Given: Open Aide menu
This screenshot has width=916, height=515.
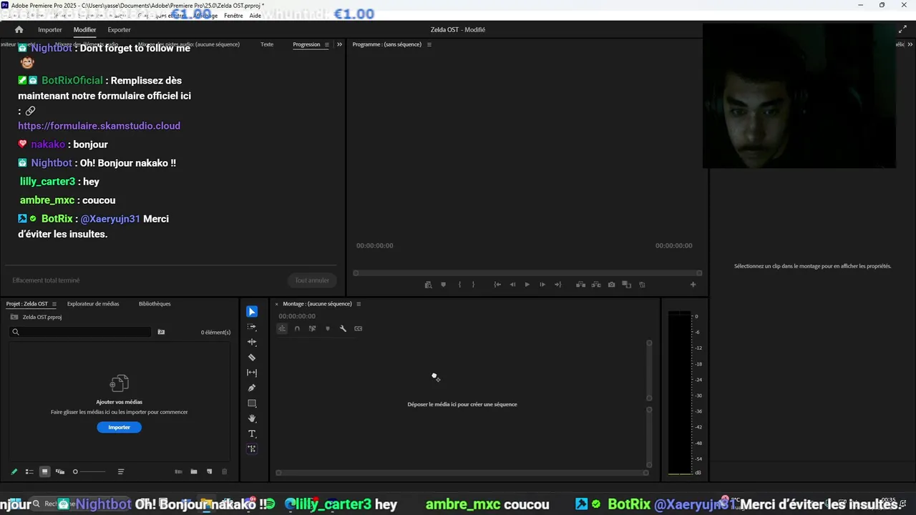Looking at the screenshot, I should click(x=255, y=16).
